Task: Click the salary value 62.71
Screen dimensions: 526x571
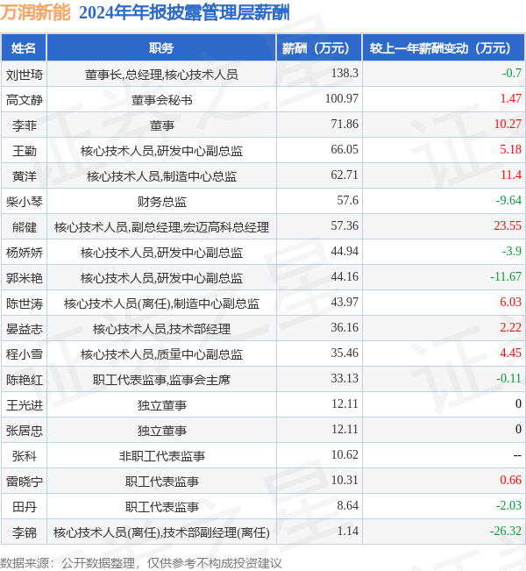Action: (345, 175)
